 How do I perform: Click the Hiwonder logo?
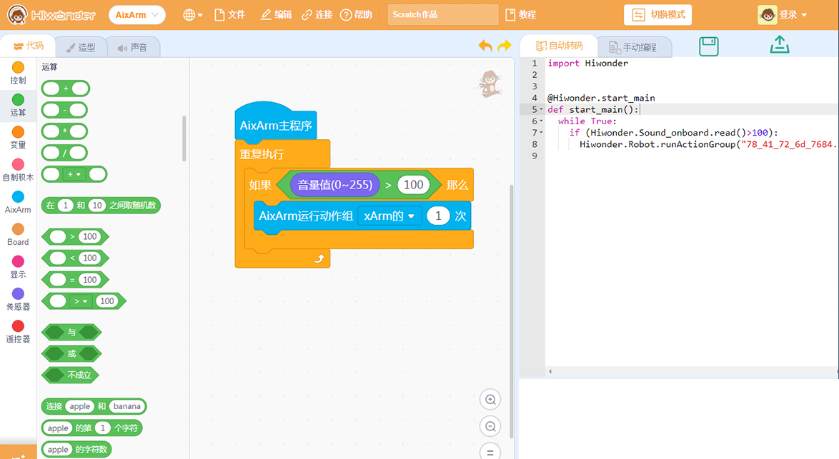(51, 15)
